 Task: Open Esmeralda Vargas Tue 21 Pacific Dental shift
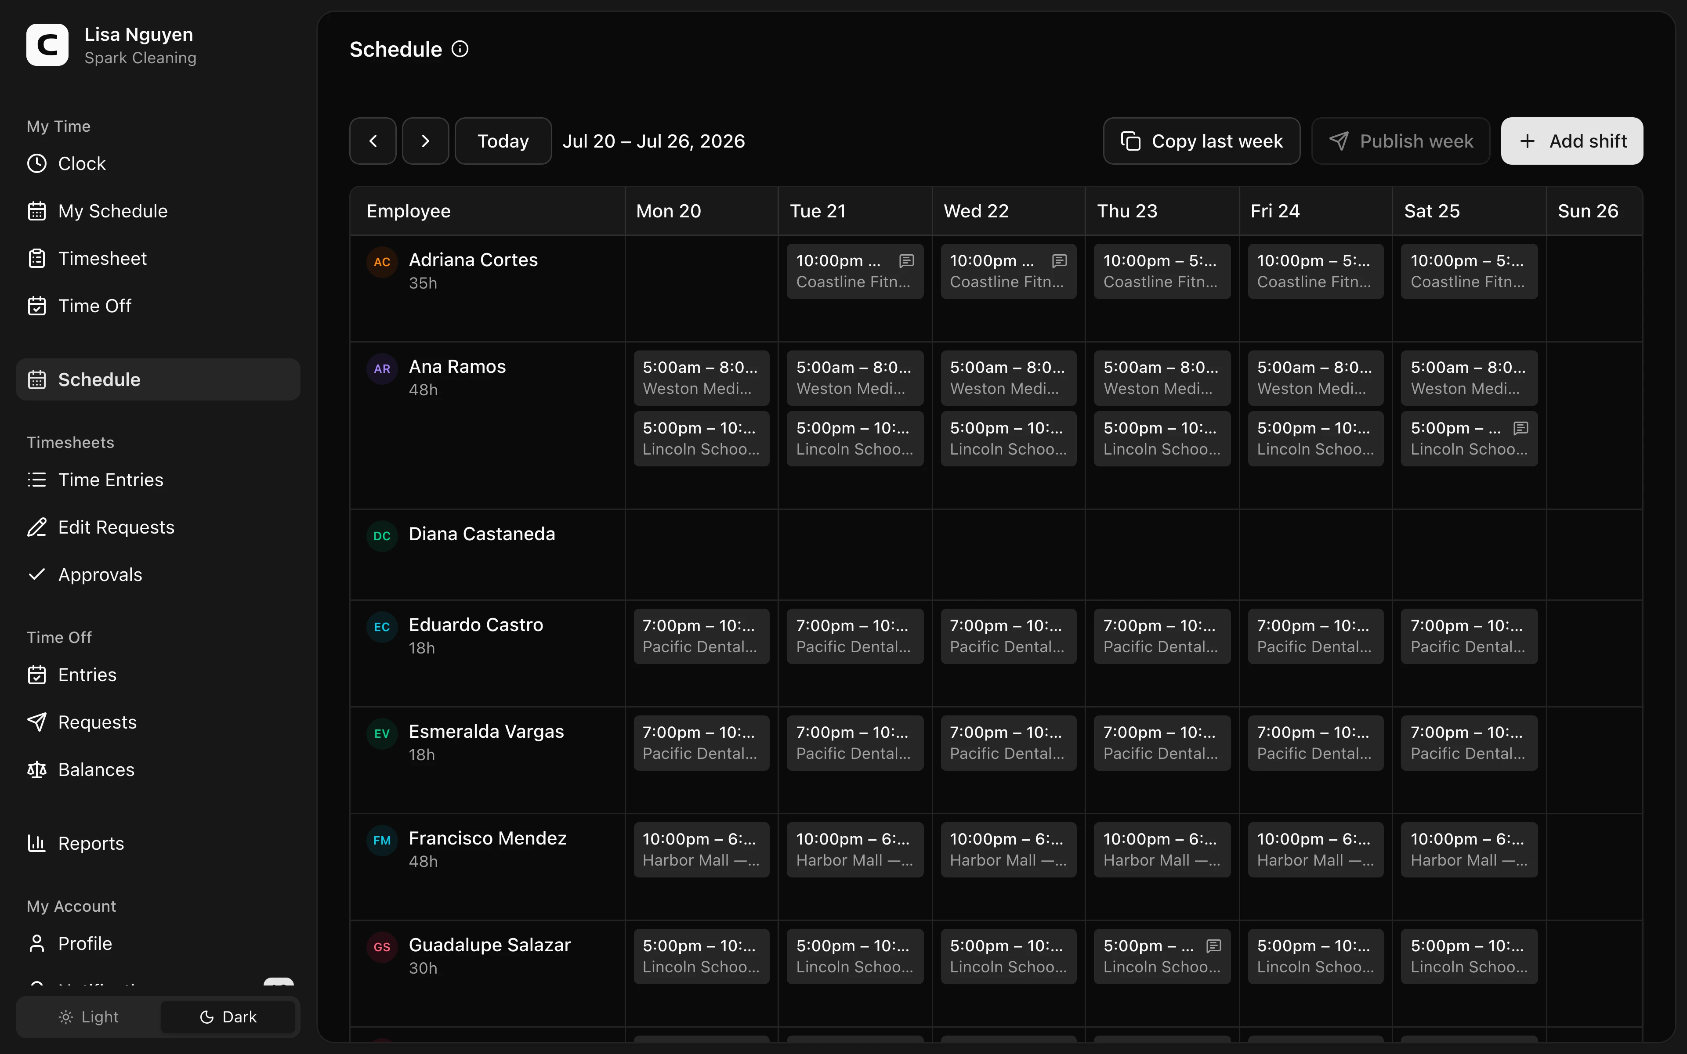(854, 743)
